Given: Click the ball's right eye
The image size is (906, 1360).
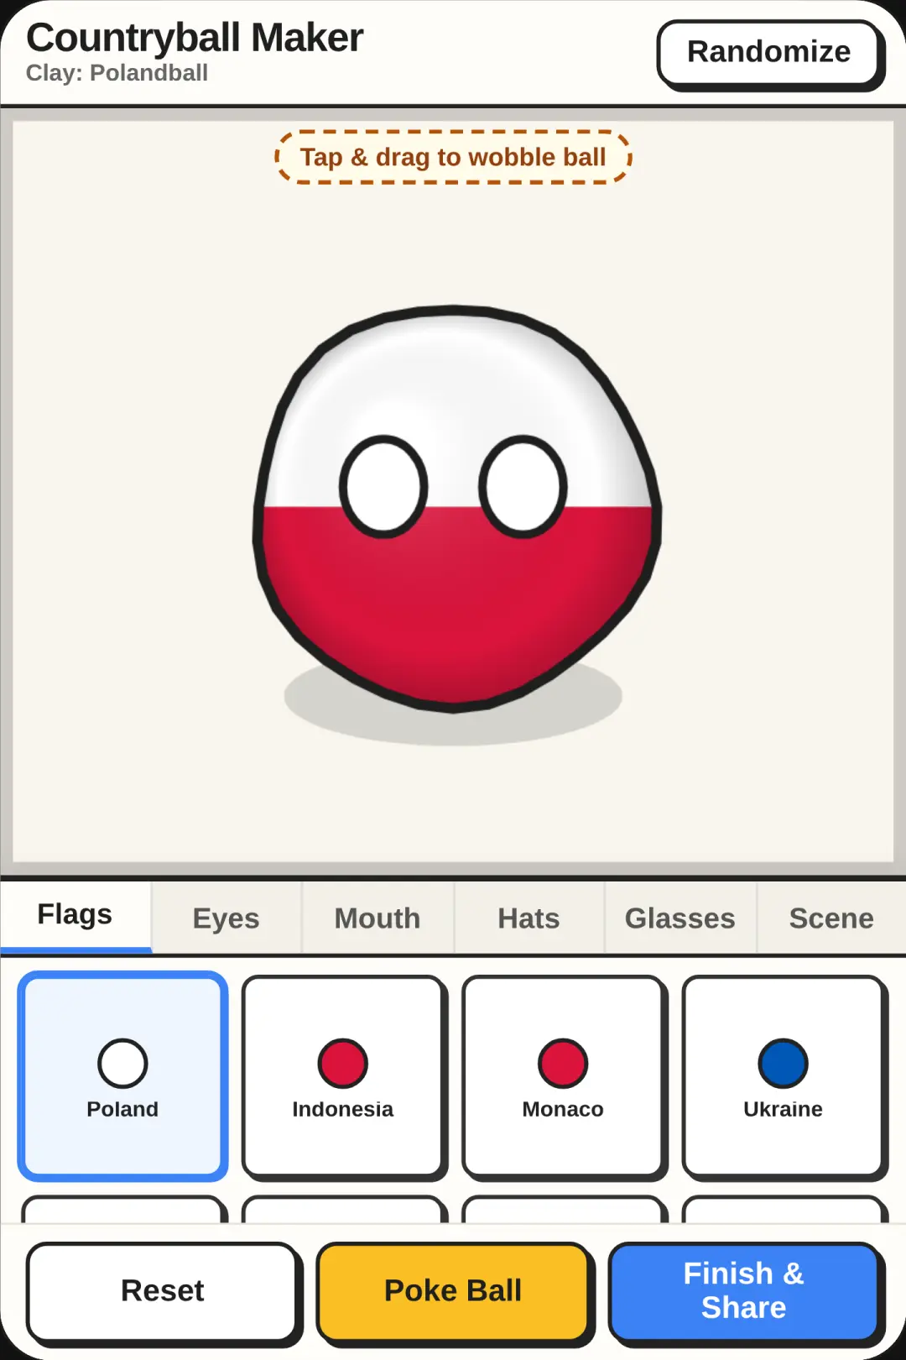Looking at the screenshot, I should click(x=523, y=486).
